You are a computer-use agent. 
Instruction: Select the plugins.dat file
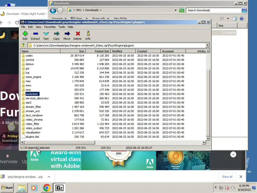(x=32, y=137)
